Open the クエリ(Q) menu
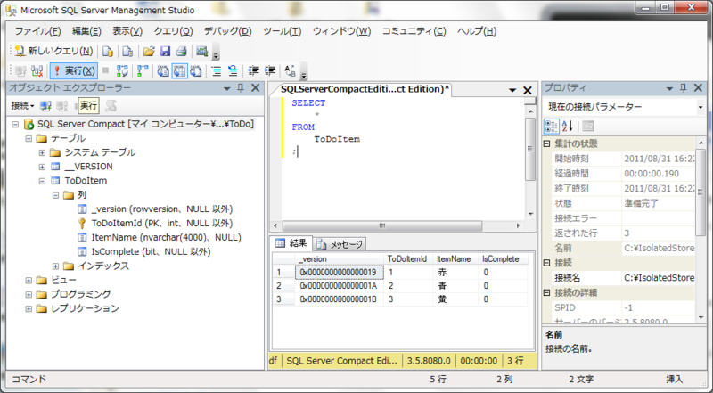Image resolution: width=713 pixels, height=393 pixels. (x=173, y=31)
